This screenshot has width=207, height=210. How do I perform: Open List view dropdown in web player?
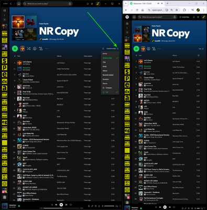(x=201, y=49)
